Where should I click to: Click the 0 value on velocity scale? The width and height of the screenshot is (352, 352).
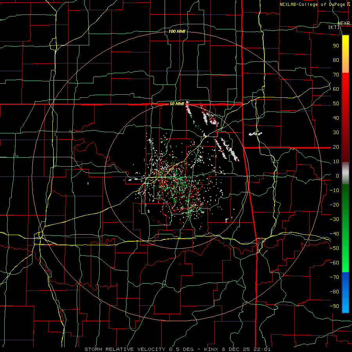click(x=338, y=176)
